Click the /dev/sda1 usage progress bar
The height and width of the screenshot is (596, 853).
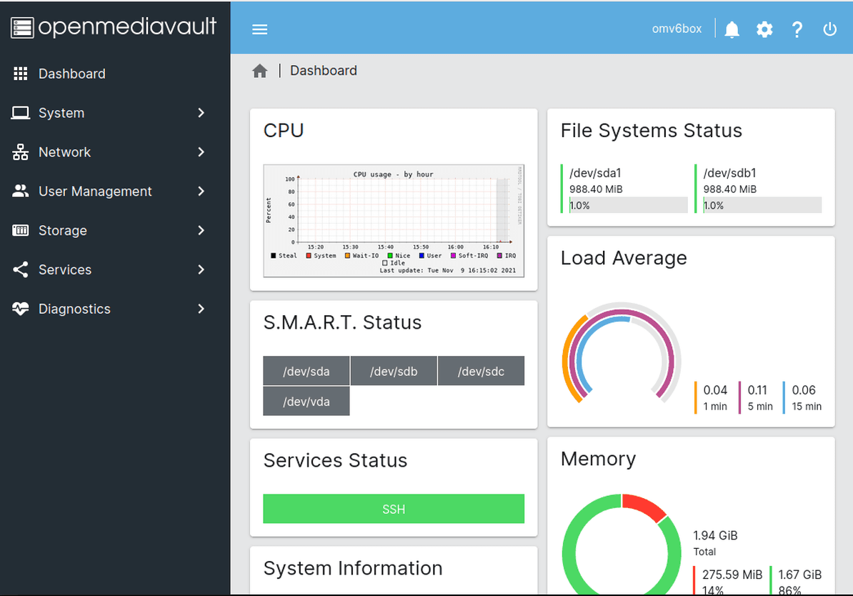pyautogui.click(x=629, y=205)
